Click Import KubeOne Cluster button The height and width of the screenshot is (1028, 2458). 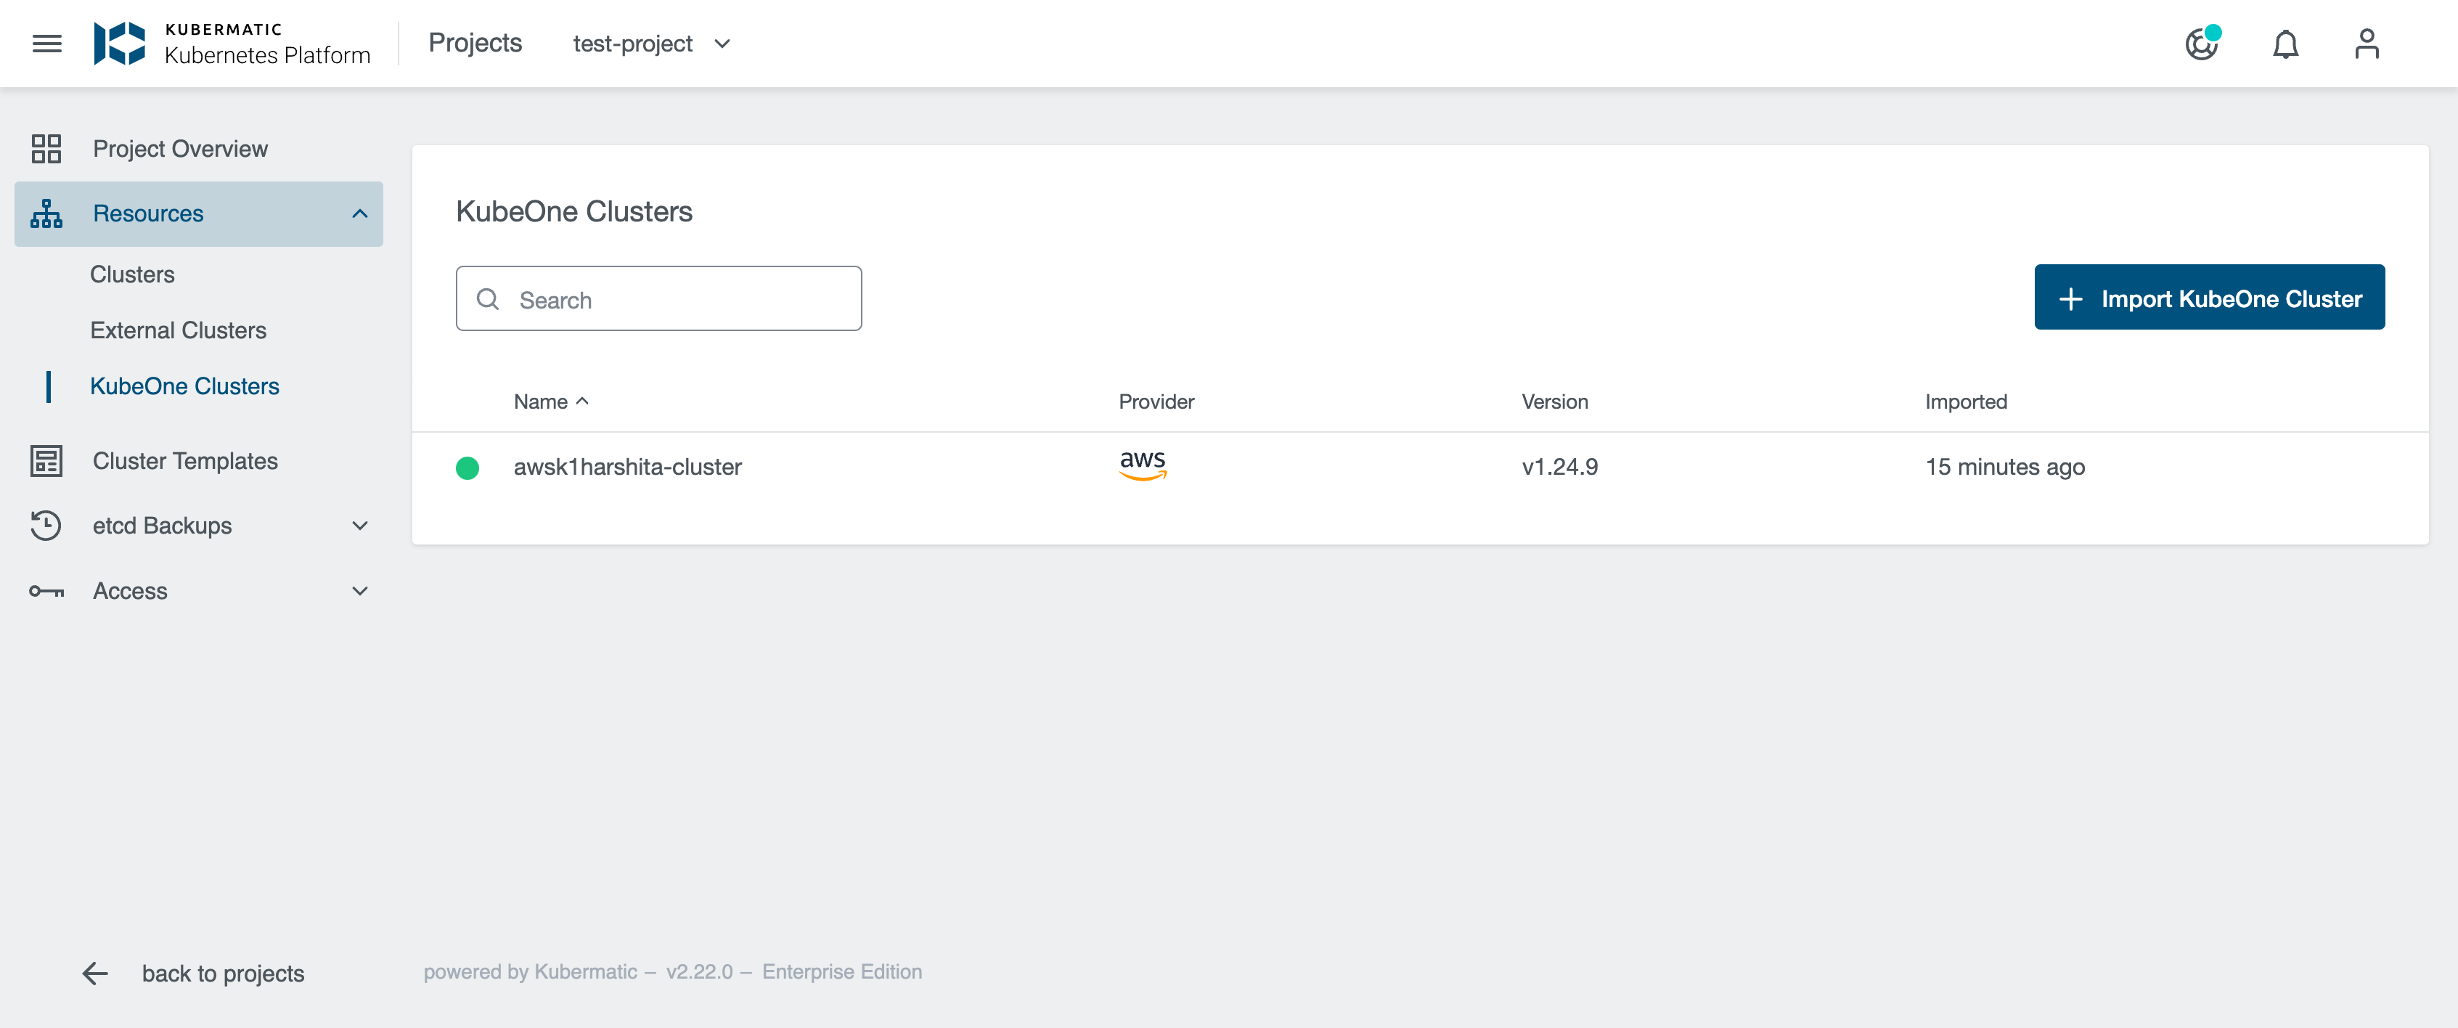(2209, 297)
